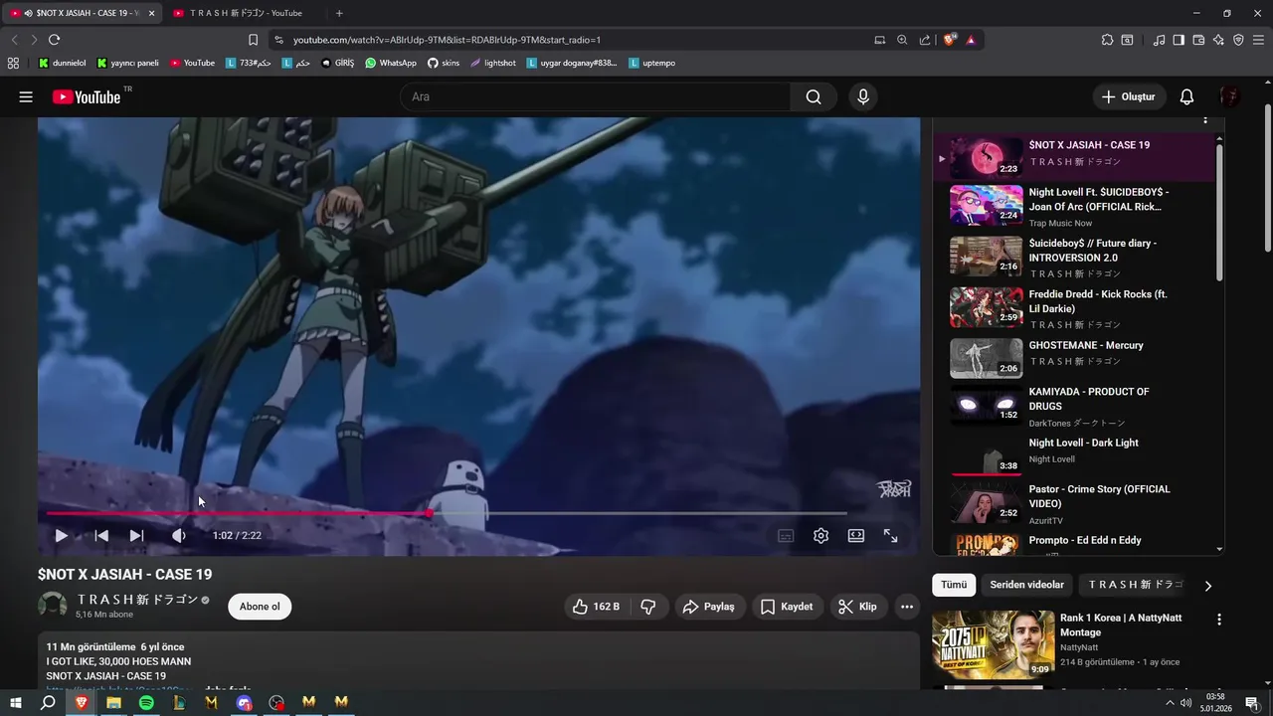This screenshot has height=716, width=1273.
Task: Open the WhatsApp bookmark
Action: (391, 63)
